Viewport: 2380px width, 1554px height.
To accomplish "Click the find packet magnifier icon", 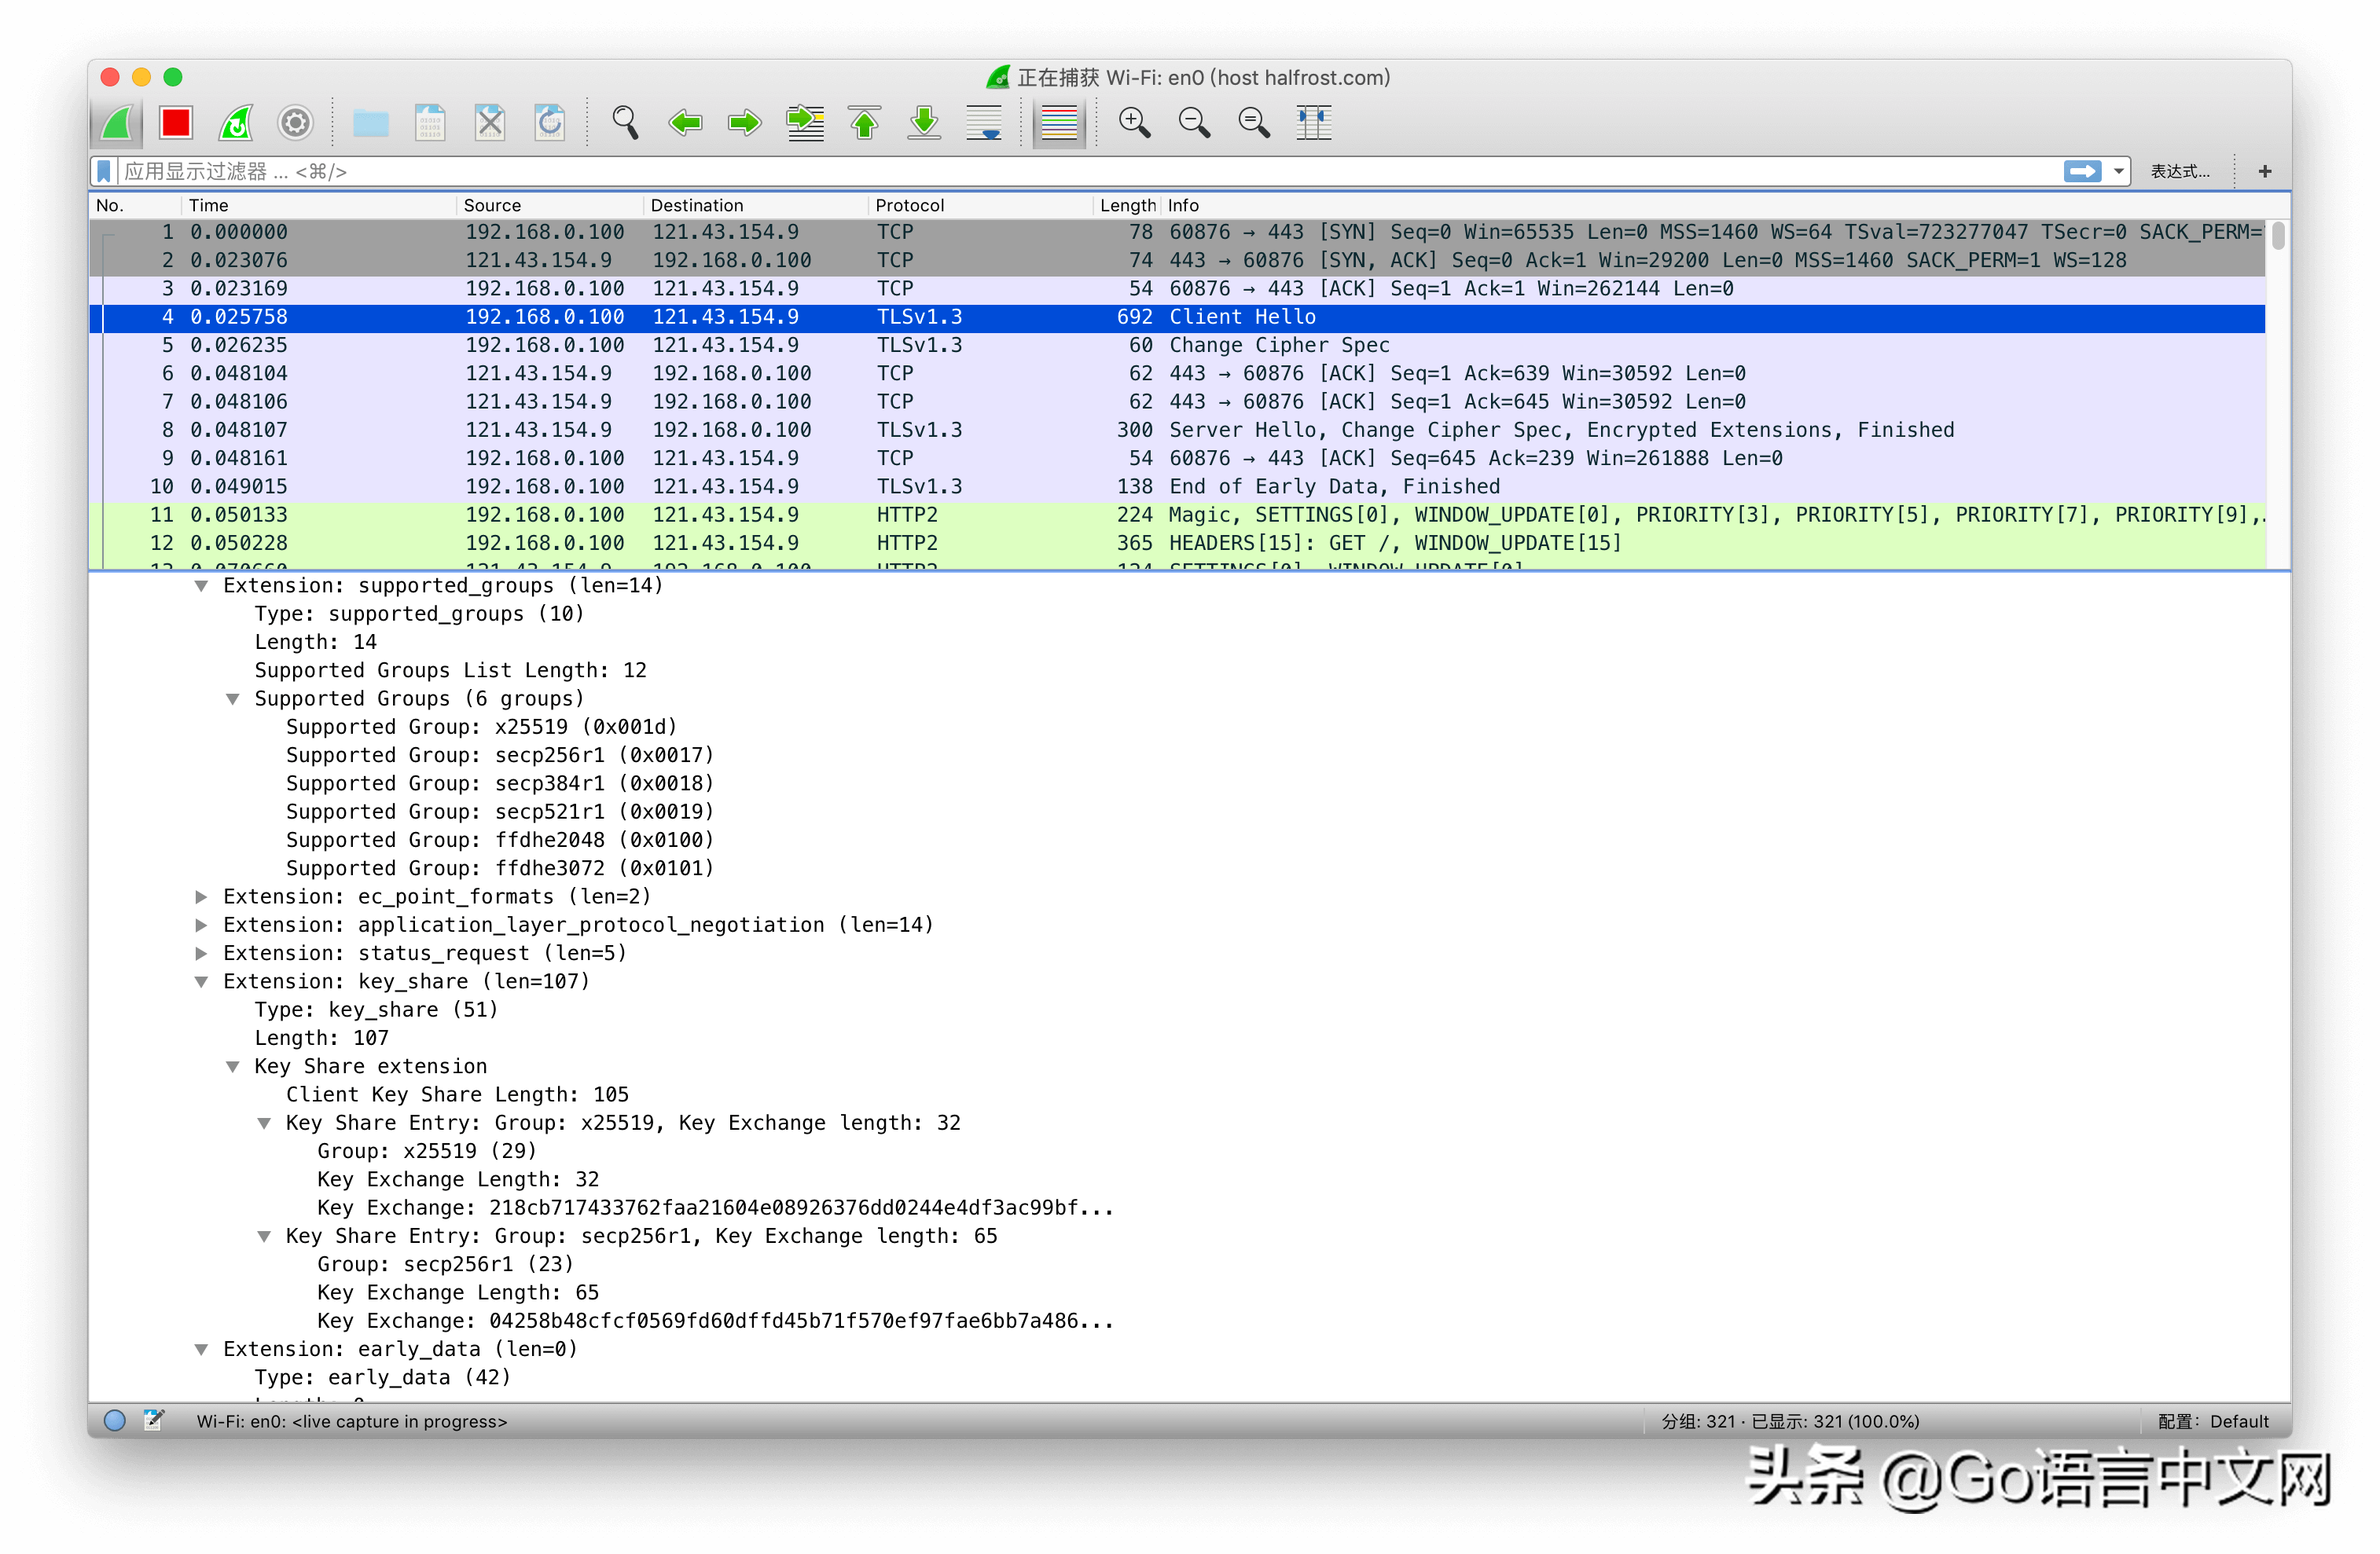I will coord(625,123).
